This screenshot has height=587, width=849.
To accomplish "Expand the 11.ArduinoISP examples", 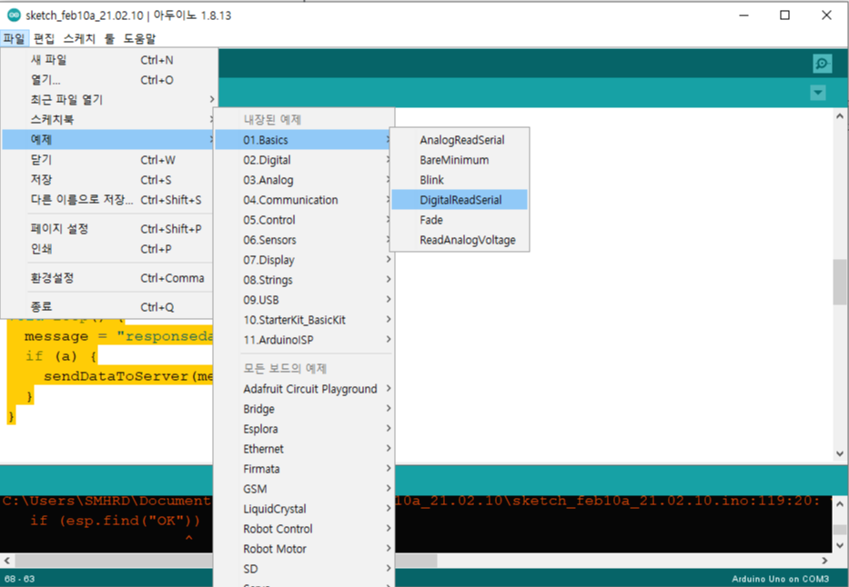I will (x=303, y=340).
